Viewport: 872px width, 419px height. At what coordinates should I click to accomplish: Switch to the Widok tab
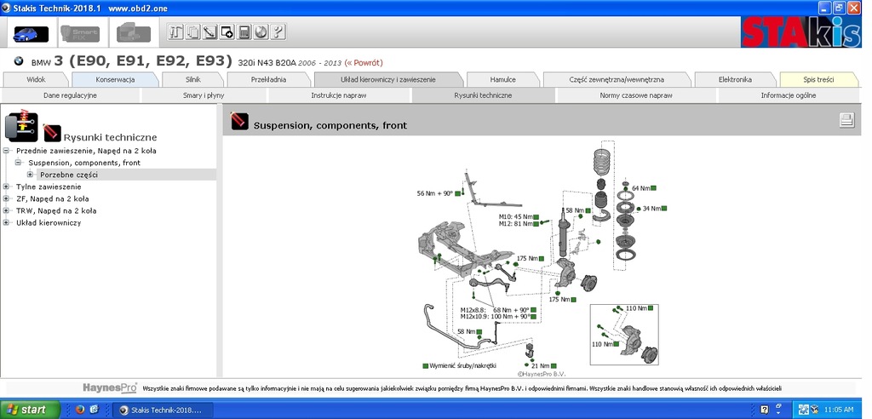click(x=36, y=79)
